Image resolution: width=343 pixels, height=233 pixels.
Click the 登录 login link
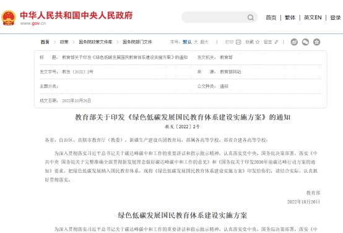tap(336, 17)
